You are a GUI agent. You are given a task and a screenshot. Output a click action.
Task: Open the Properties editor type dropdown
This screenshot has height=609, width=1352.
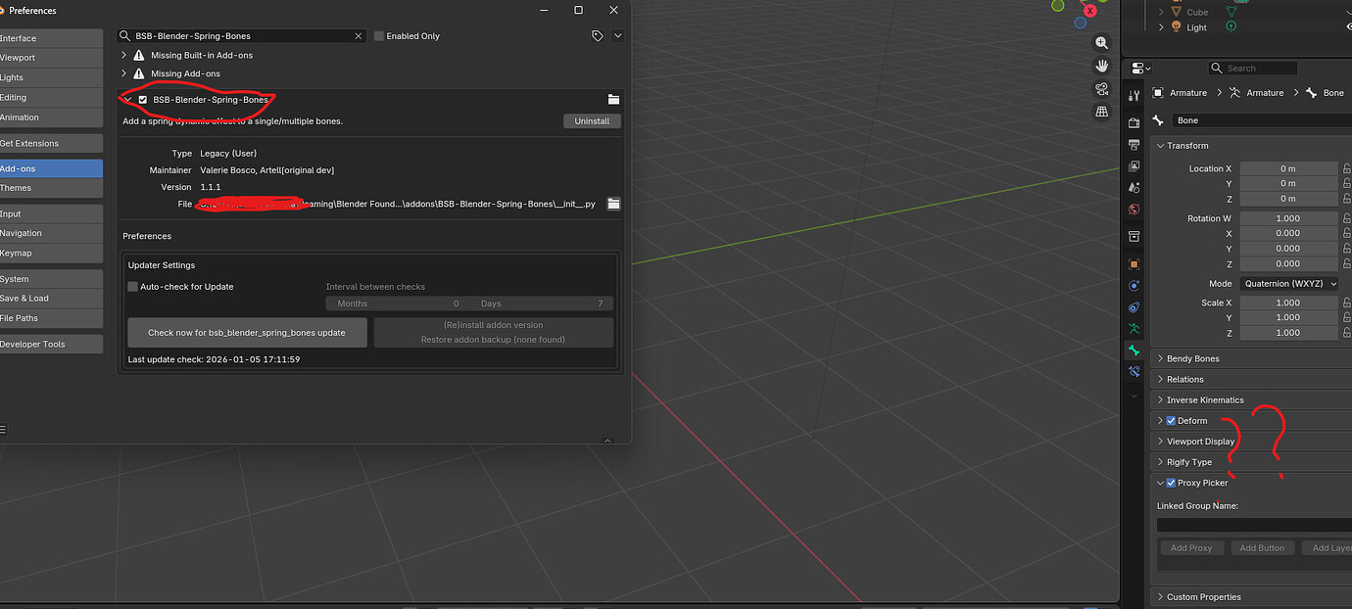[x=1140, y=69]
